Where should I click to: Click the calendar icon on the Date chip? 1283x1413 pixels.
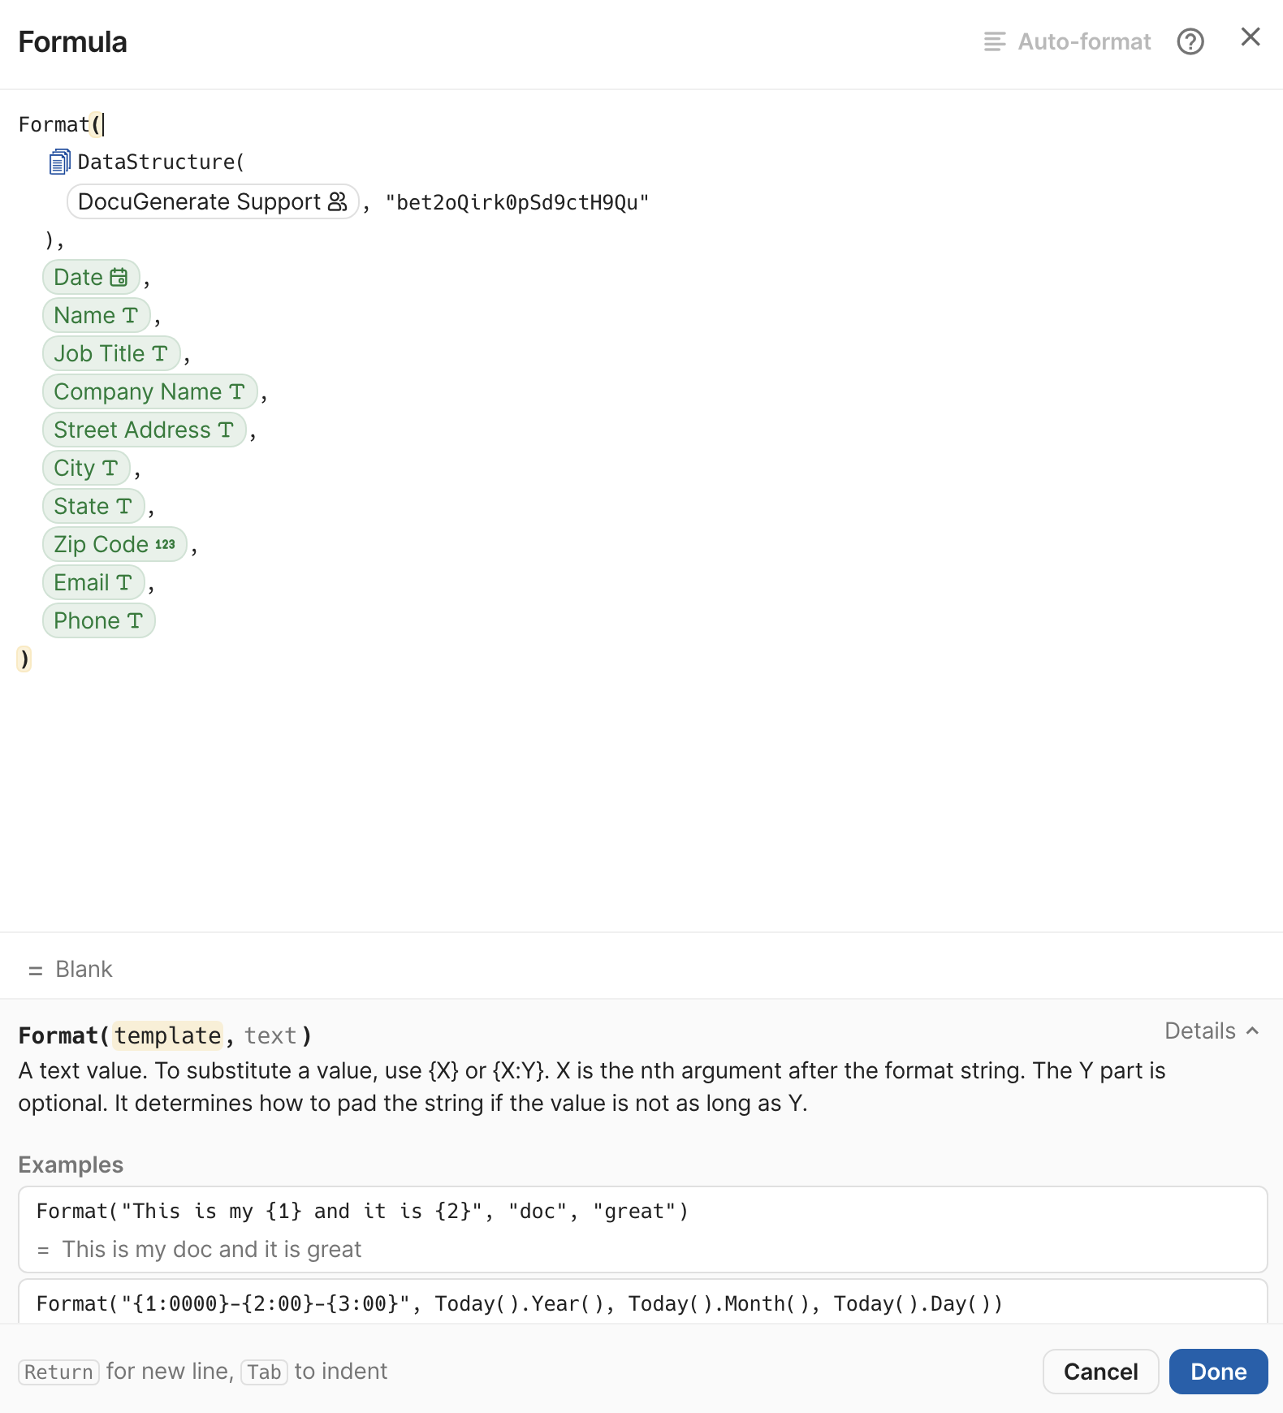pyautogui.click(x=118, y=276)
